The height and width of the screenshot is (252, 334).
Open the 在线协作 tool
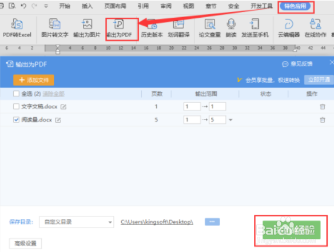[316, 28]
